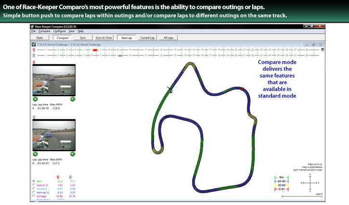This screenshot has width=349, height=205.
Task: Click the gray lap marker on timeline 2
Action: coord(120,56)
